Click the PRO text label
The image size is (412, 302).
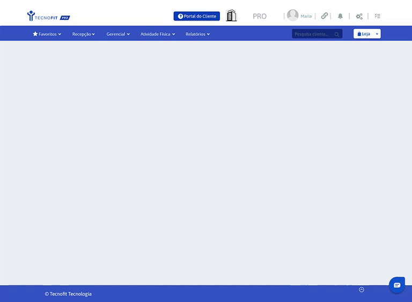pos(260,16)
